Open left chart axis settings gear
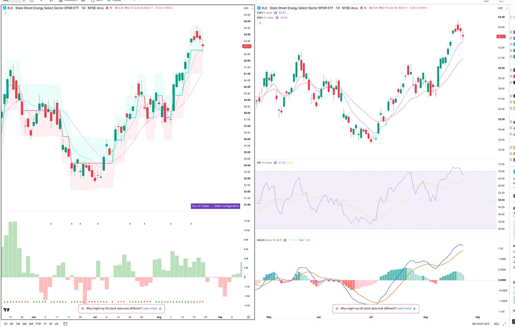The height and width of the screenshot is (327, 515). (248, 317)
